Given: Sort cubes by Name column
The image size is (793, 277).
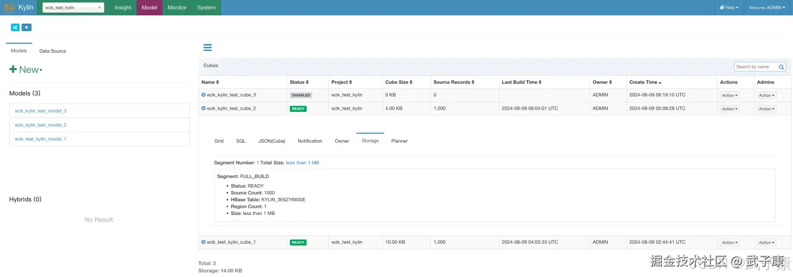Looking at the screenshot, I should tap(210, 82).
